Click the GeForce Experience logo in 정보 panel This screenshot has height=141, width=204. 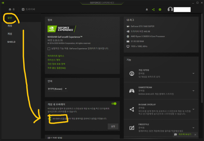[x=62, y=29]
